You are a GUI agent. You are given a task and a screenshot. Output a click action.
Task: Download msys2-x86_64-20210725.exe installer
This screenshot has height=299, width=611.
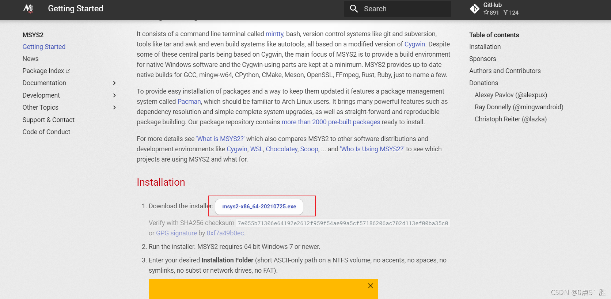coord(259,207)
